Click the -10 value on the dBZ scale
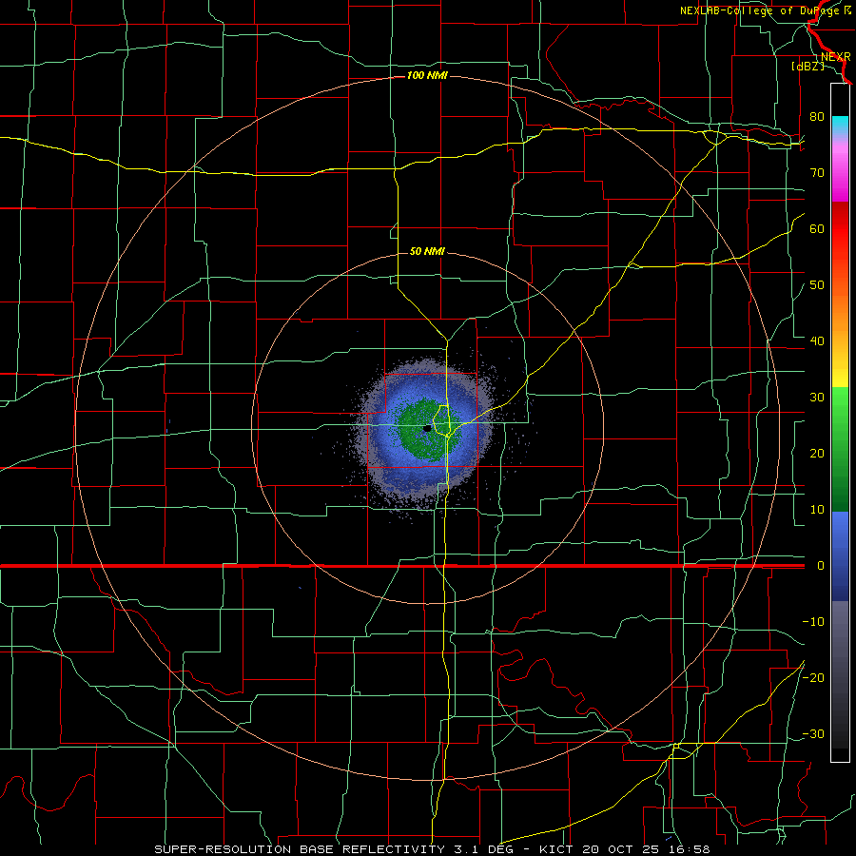This screenshot has width=856, height=856. point(813,622)
